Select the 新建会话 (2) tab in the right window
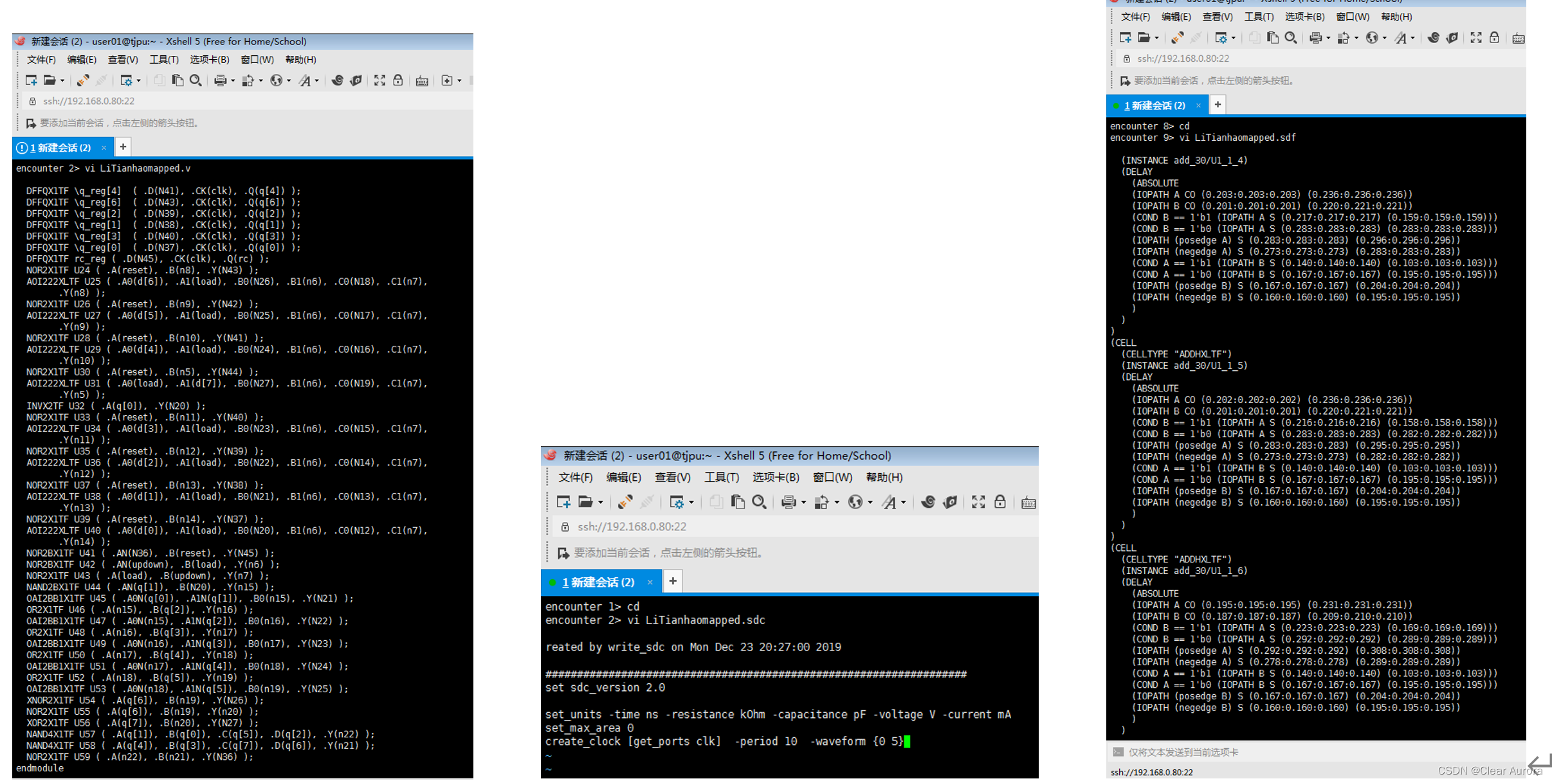1552x781 pixels. 1154,105
